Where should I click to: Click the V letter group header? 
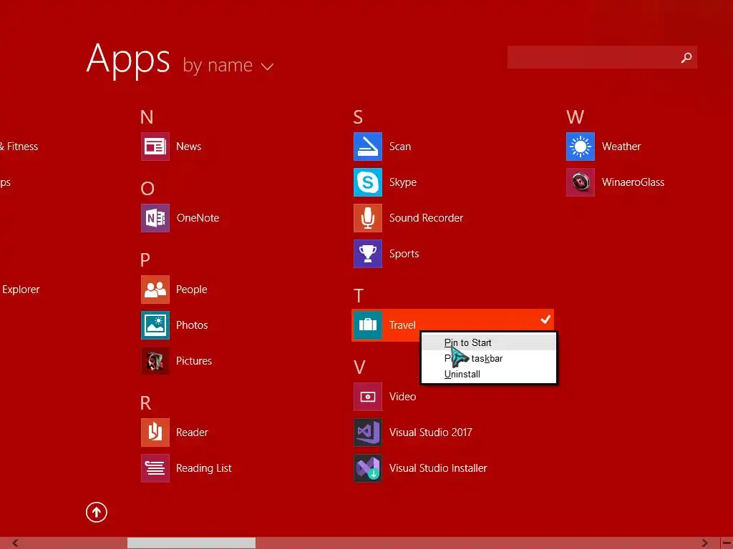tap(359, 367)
